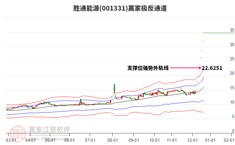This screenshot has width=235, height=145.
Task: Click the 35 price axis label
Action: (232, 30)
